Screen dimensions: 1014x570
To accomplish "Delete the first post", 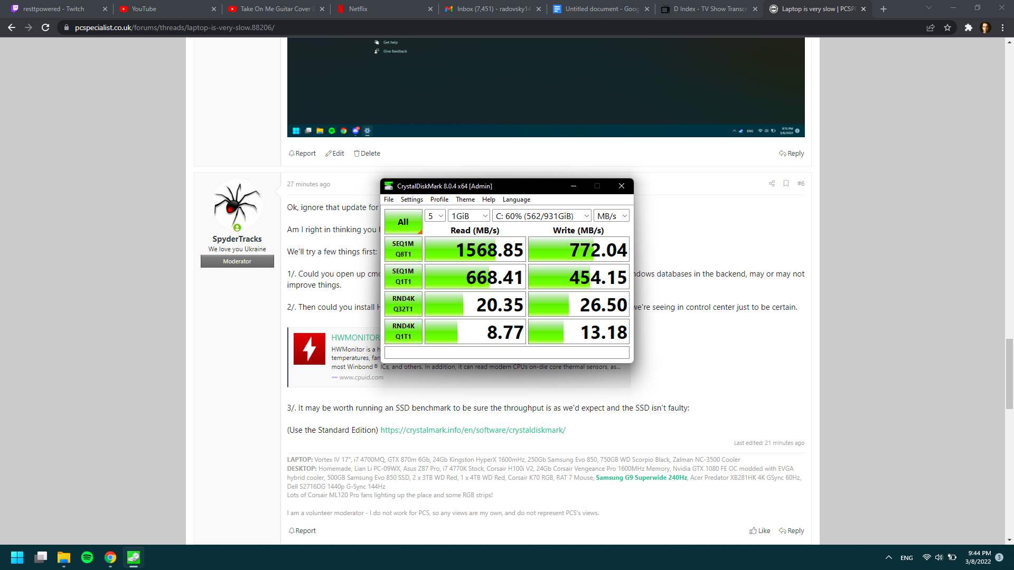I will [367, 153].
